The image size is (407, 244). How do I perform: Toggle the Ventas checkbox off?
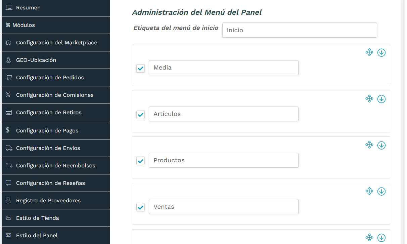pyautogui.click(x=140, y=207)
